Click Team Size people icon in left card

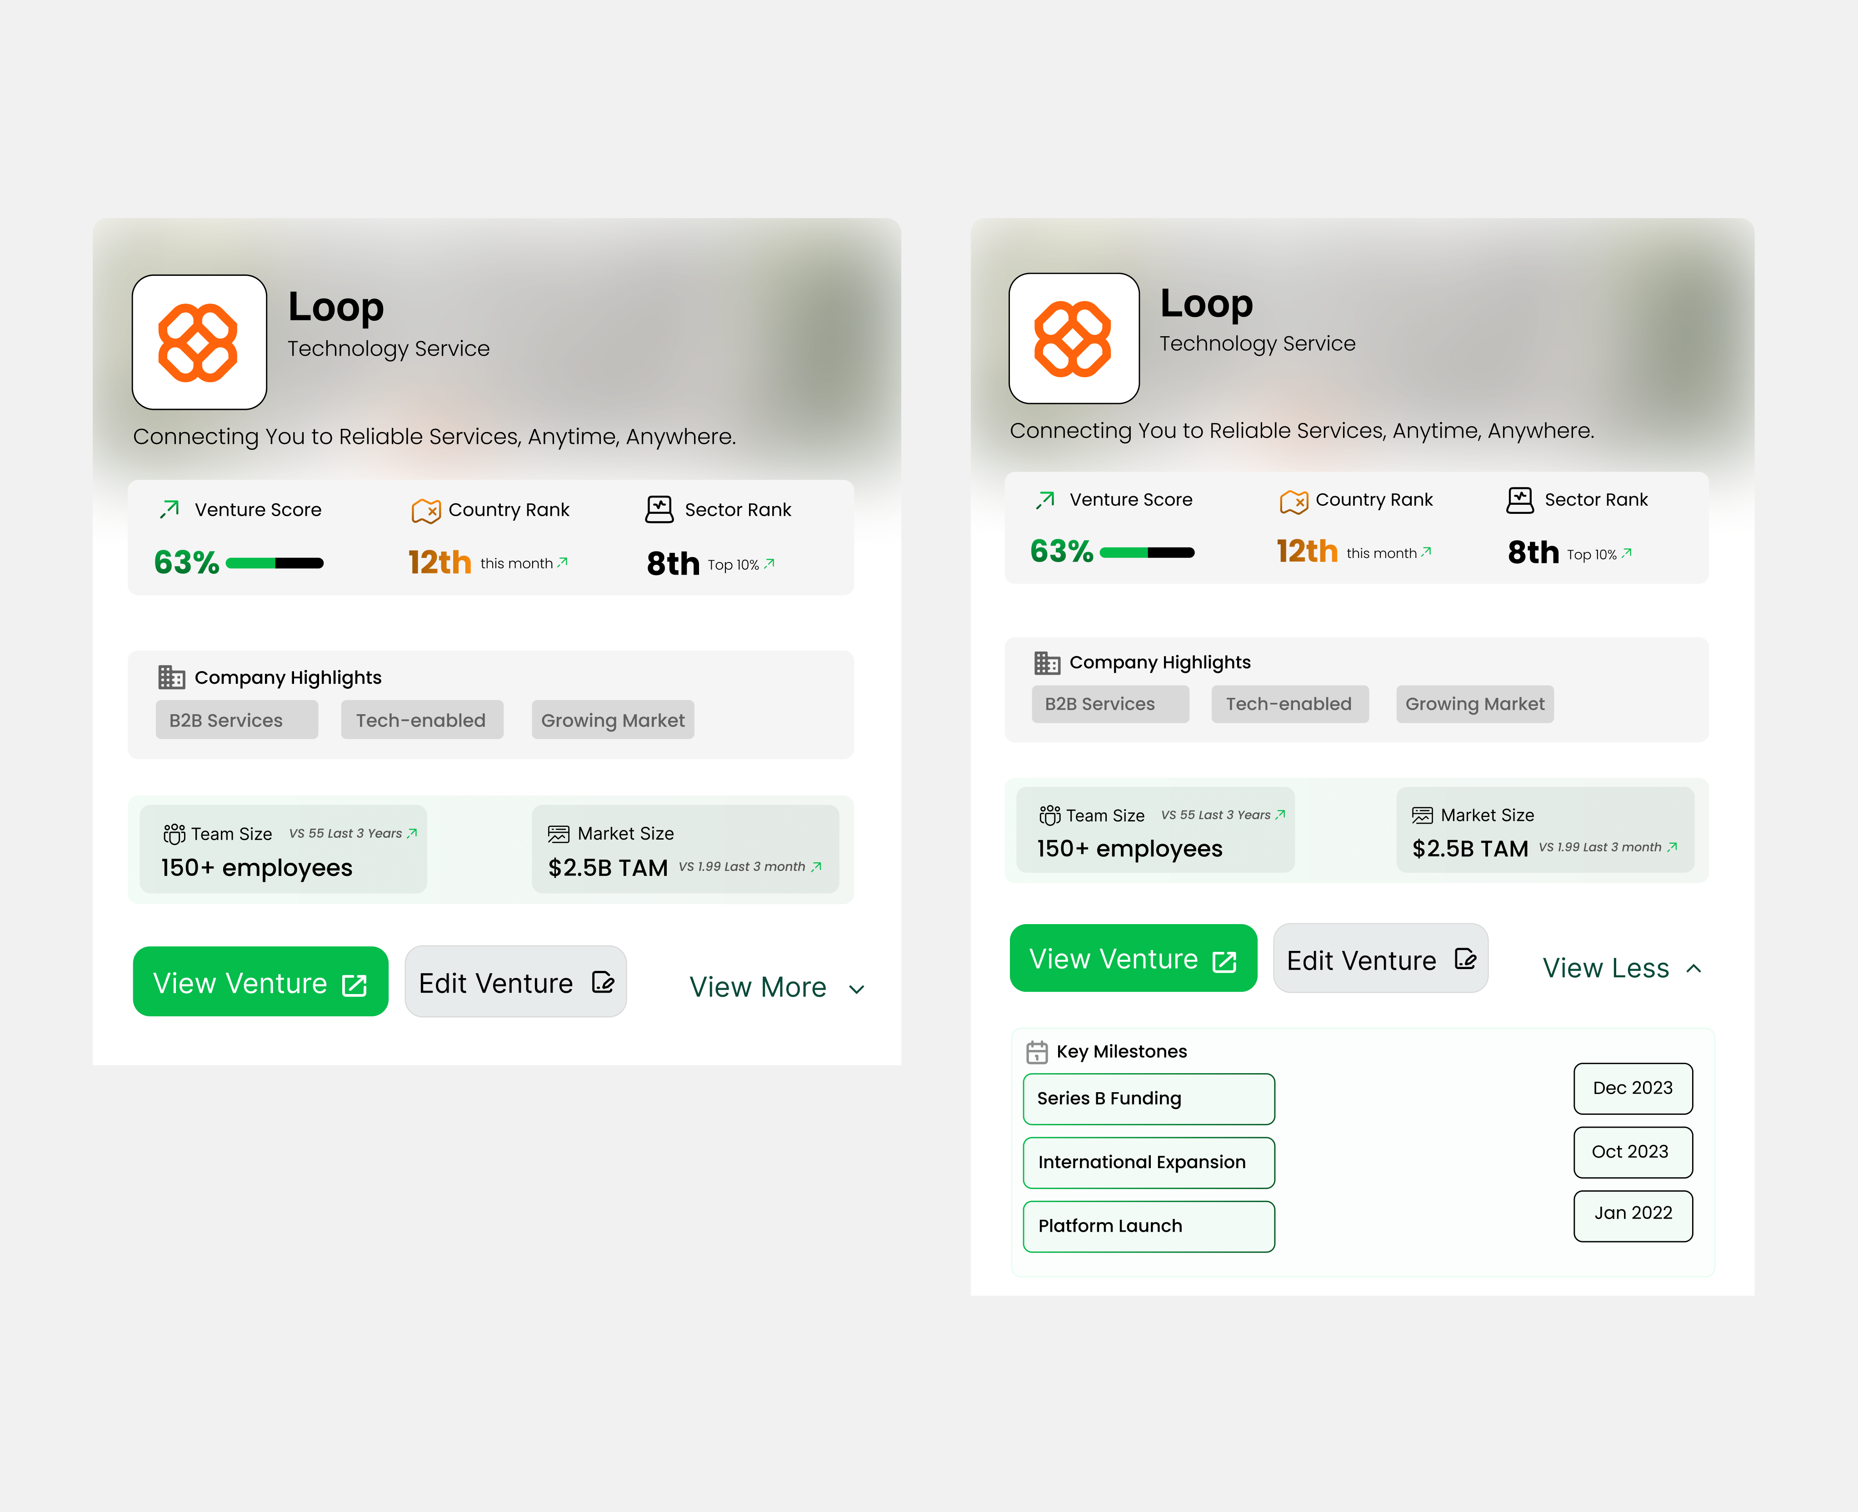[174, 834]
